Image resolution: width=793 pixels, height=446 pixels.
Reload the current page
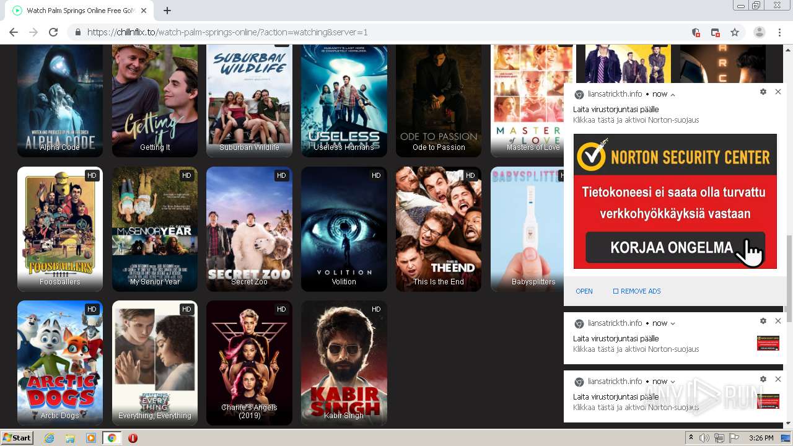pos(53,32)
